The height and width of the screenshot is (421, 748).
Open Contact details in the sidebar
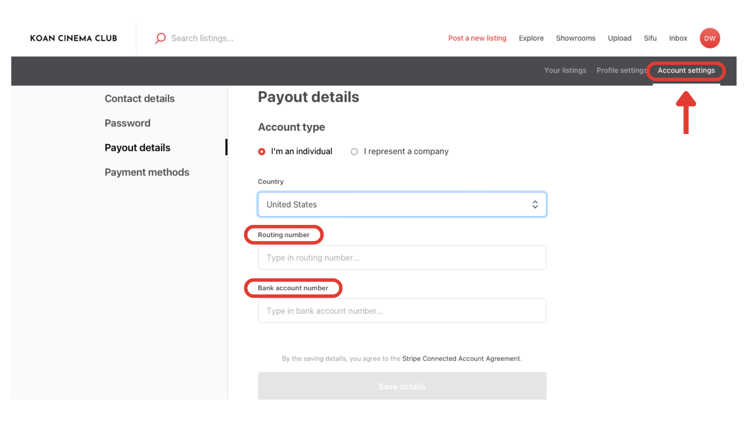pyautogui.click(x=139, y=99)
